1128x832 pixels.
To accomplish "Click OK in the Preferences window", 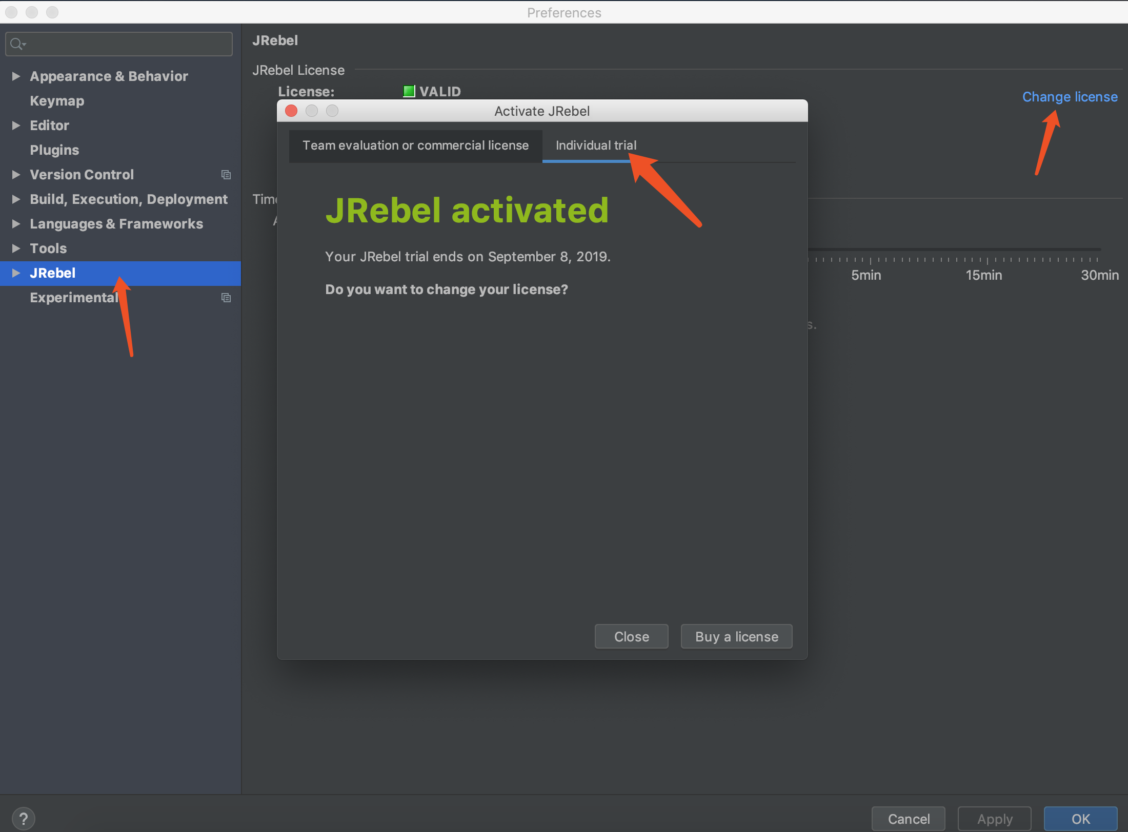I will (x=1081, y=819).
